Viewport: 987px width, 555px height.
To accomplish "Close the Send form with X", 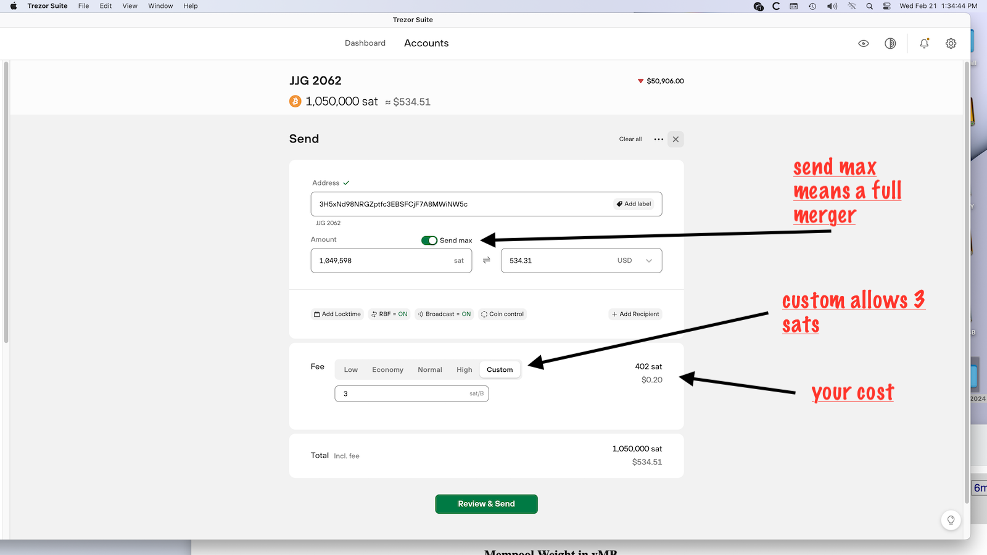I will coord(675,139).
